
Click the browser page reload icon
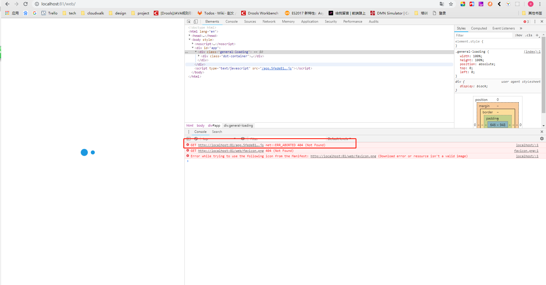[26, 4]
